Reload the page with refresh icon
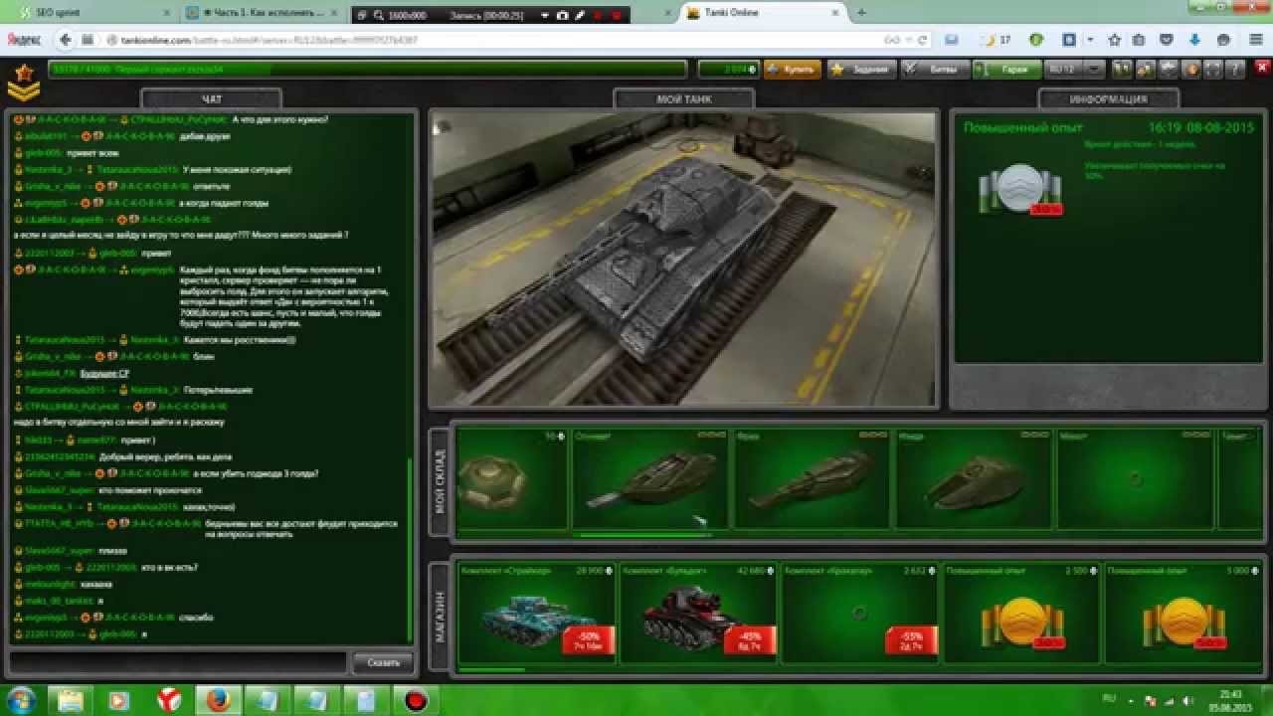Image resolution: width=1273 pixels, height=716 pixels. coord(923,40)
